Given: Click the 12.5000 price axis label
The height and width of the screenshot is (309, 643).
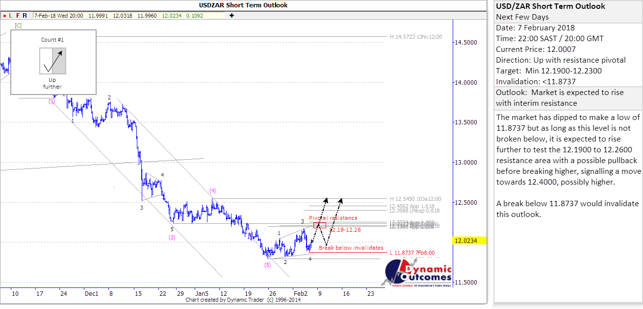Looking at the screenshot, I should pos(465,202).
